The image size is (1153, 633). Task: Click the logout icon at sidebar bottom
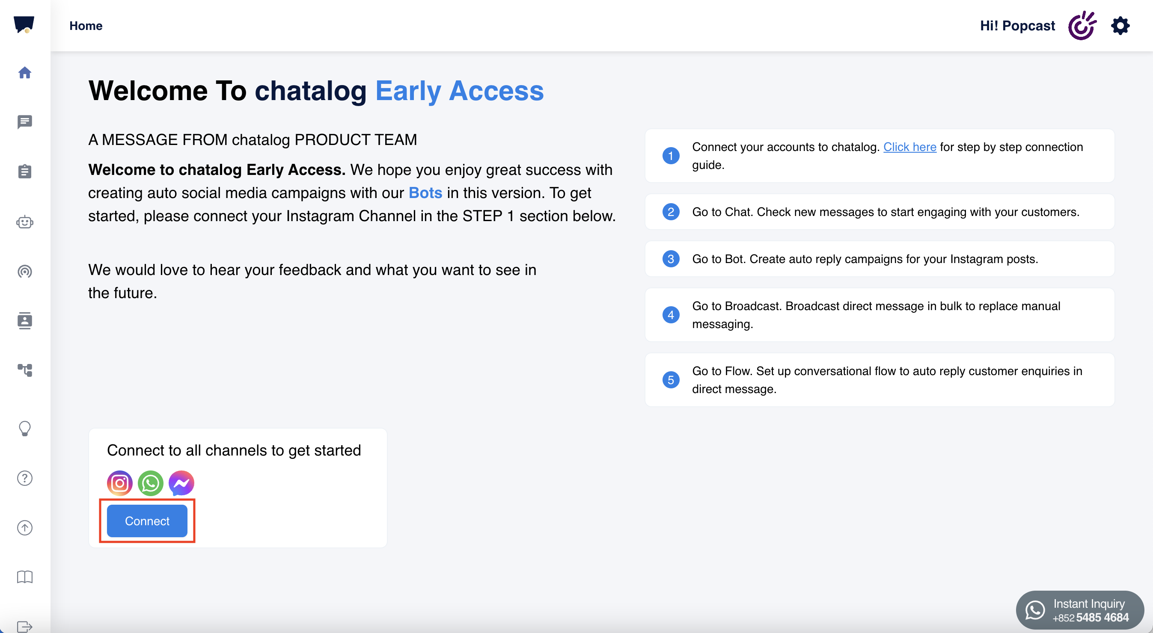[25, 626]
